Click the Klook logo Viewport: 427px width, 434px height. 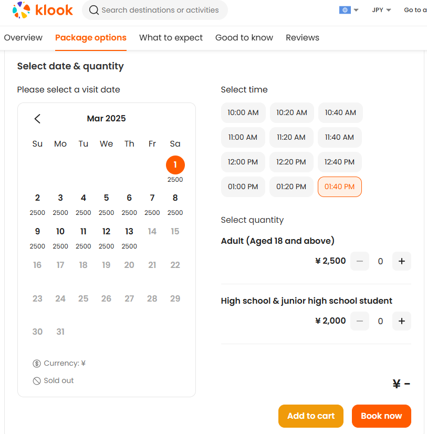tap(43, 10)
